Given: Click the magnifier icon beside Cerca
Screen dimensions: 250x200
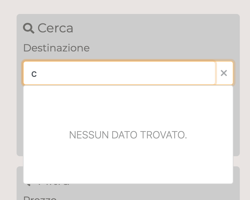Looking at the screenshot, I should point(29,28).
